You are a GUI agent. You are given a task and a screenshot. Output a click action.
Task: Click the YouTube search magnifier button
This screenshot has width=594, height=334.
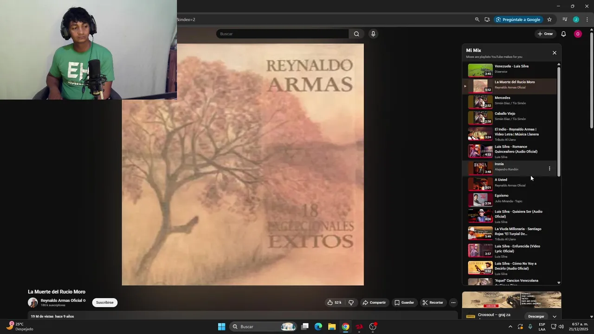pyautogui.click(x=356, y=34)
